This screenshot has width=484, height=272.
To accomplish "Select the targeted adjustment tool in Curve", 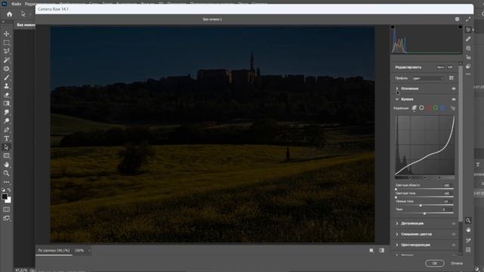I will coord(452,108).
